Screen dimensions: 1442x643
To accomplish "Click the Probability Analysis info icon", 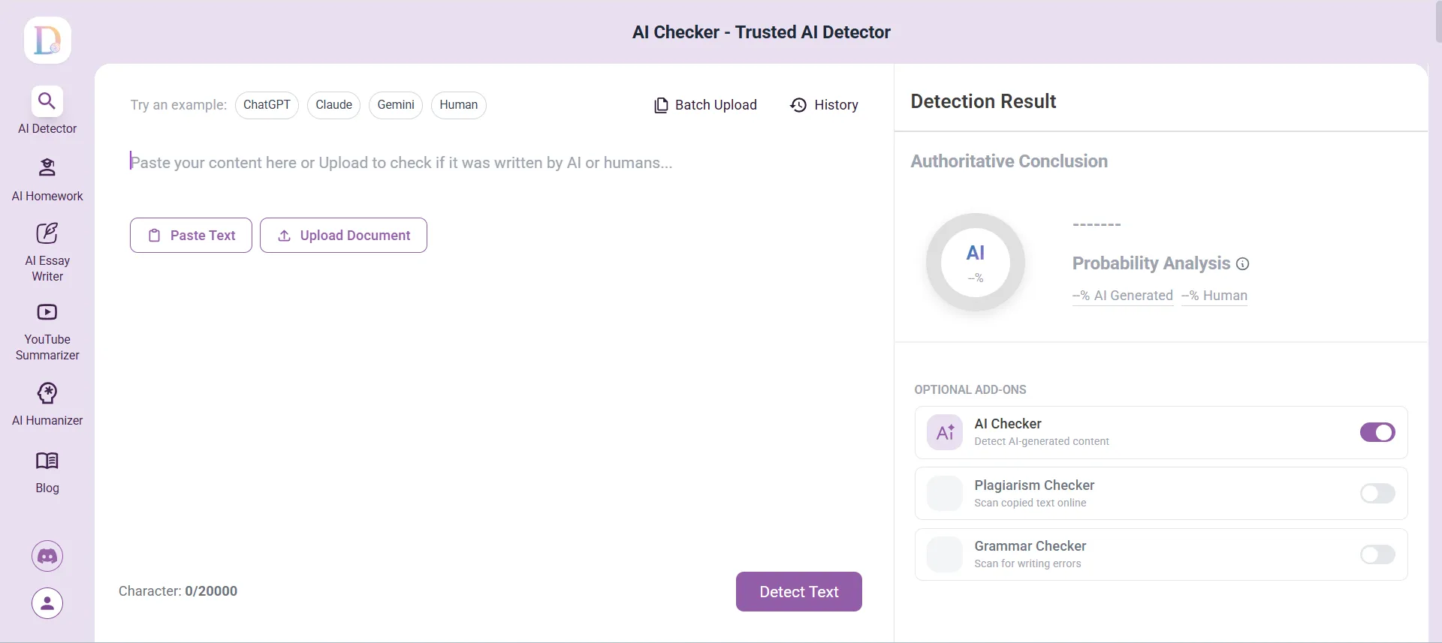I will (x=1243, y=264).
